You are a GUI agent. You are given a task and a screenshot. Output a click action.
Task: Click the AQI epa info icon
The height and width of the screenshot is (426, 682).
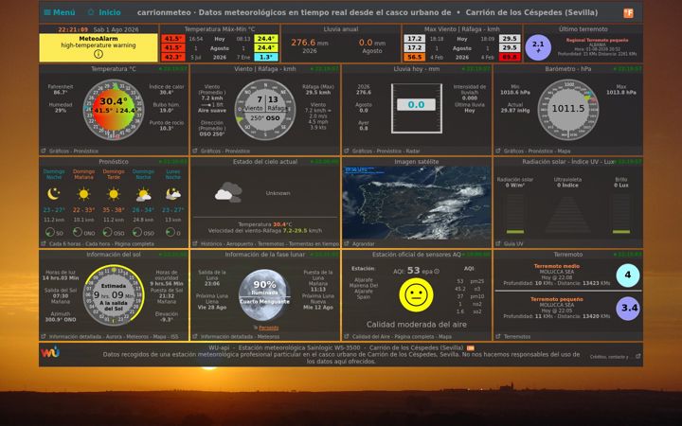437,272
